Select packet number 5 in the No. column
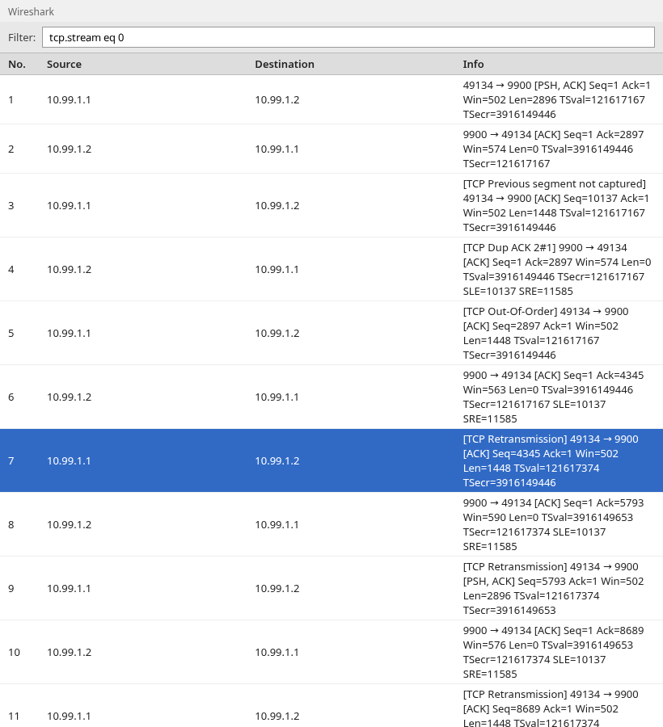 point(11,334)
